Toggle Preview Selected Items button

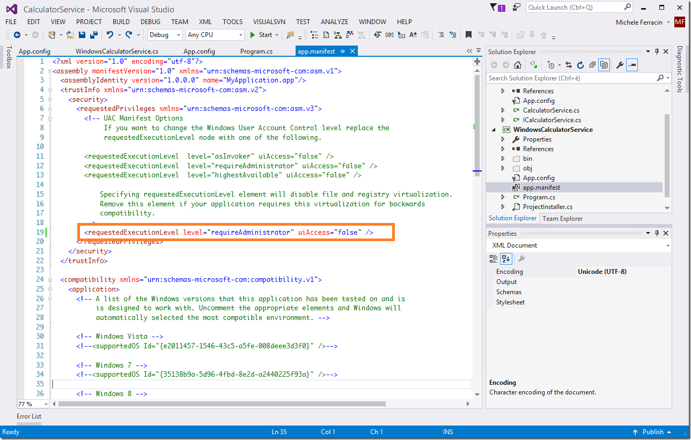tap(632, 65)
